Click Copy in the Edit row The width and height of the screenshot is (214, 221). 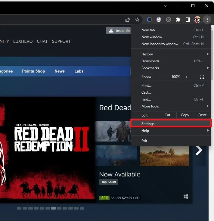click(185, 115)
